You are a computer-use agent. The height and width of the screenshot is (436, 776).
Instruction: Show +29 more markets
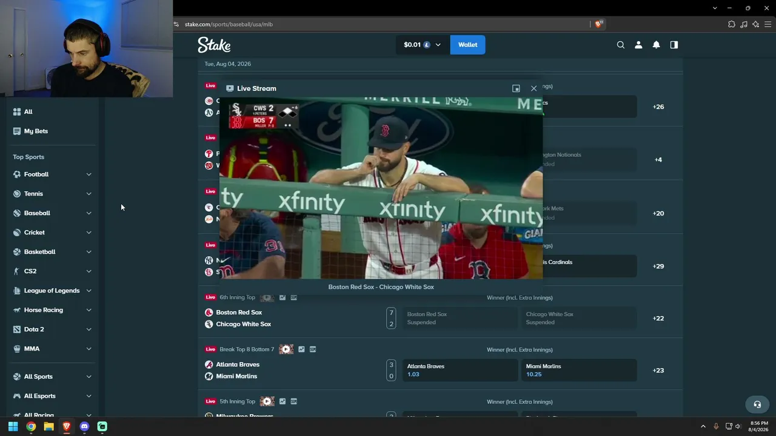tap(658, 266)
